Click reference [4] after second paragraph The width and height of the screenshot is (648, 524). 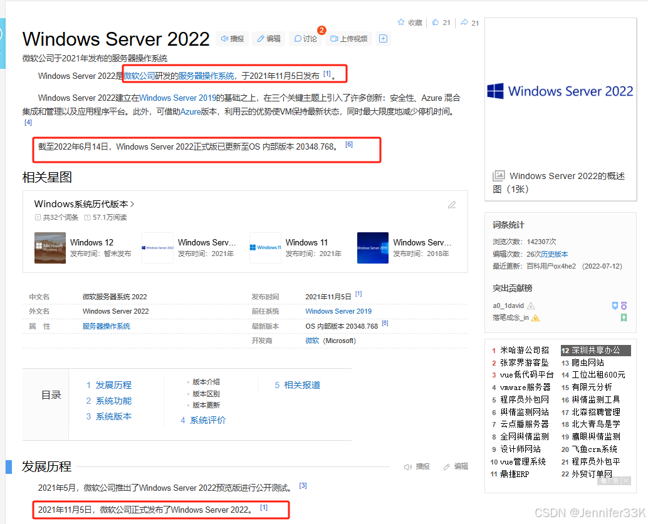[28, 122]
